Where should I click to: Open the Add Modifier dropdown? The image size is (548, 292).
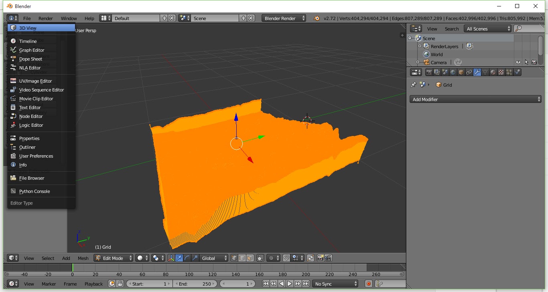475,99
